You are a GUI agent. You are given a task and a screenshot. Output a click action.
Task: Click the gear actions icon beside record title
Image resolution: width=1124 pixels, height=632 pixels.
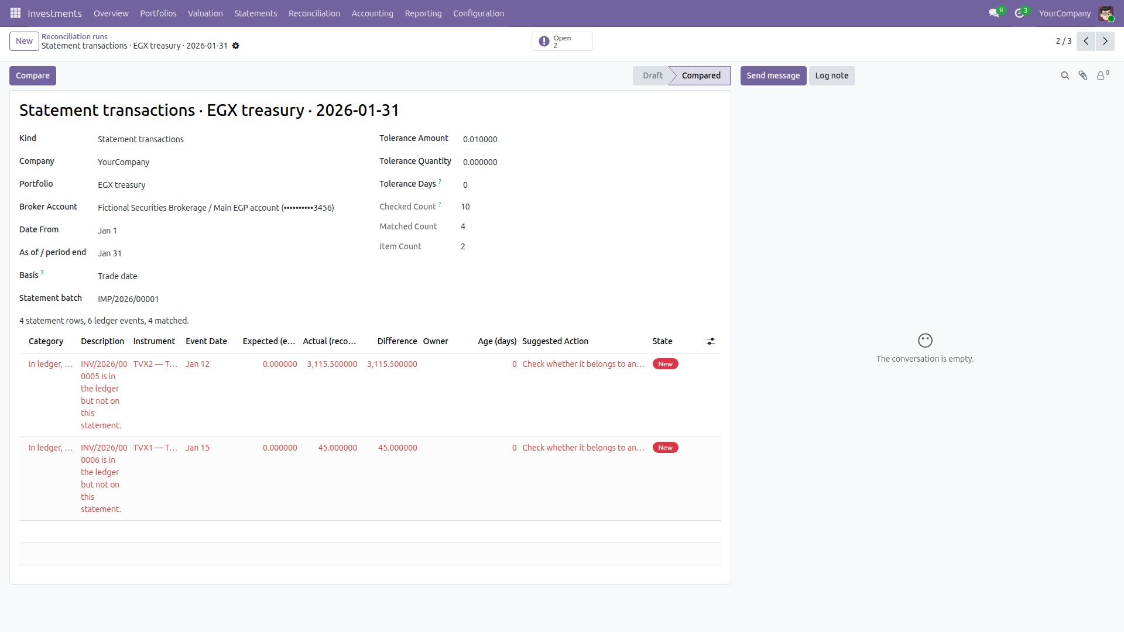click(x=236, y=46)
